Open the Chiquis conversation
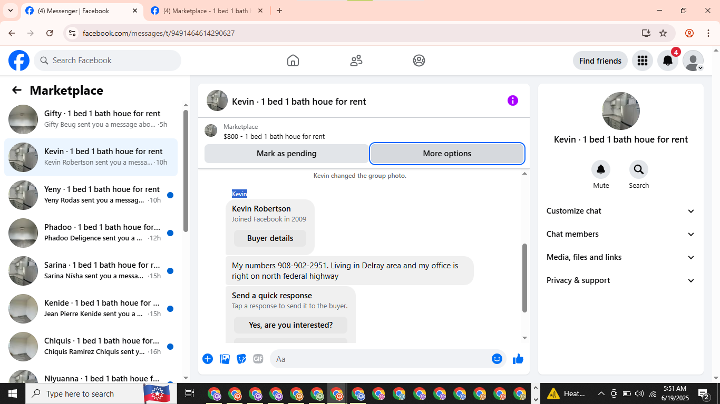 91,347
